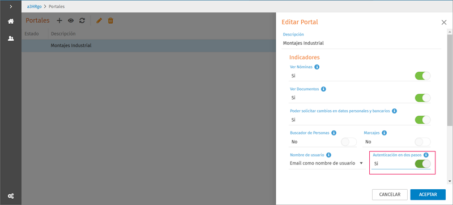Disable the Autenticación en dos pasos toggle
This screenshot has width=453, height=205.
422,164
